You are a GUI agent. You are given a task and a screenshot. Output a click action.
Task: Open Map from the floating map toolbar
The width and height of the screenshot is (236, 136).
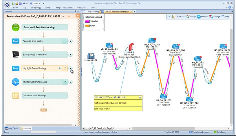point(226,17)
